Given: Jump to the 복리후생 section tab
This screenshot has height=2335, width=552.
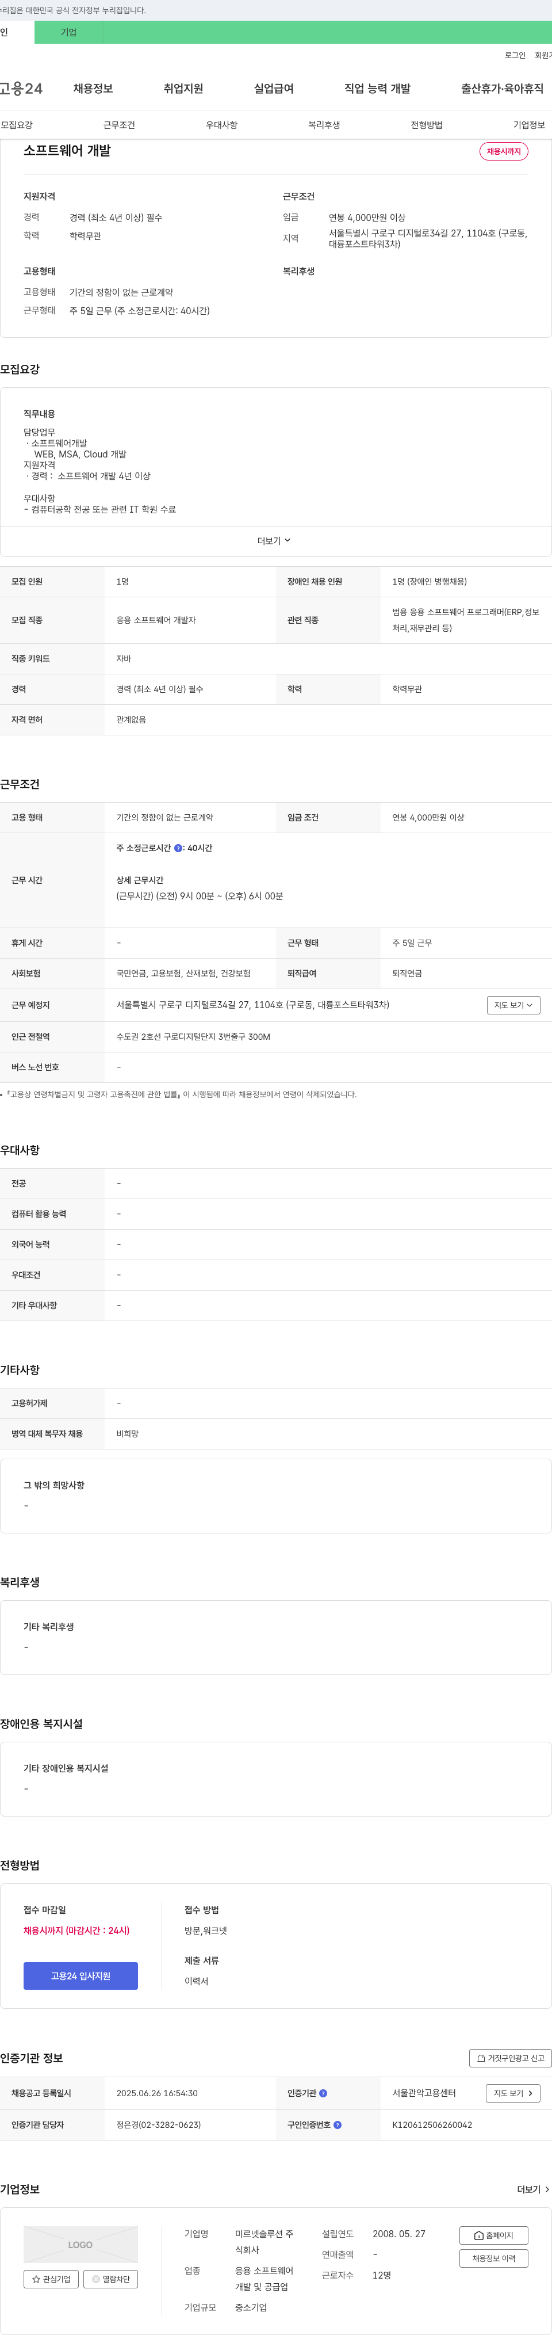Looking at the screenshot, I should pyautogui.click(x=324, y=125).
